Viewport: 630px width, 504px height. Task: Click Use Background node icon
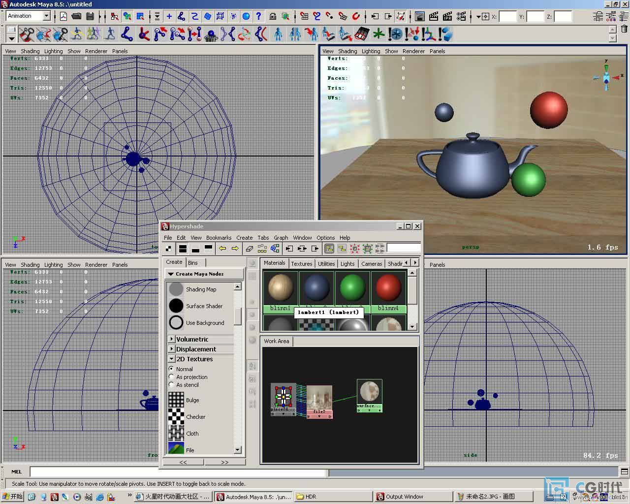click(x=176, y=322)
